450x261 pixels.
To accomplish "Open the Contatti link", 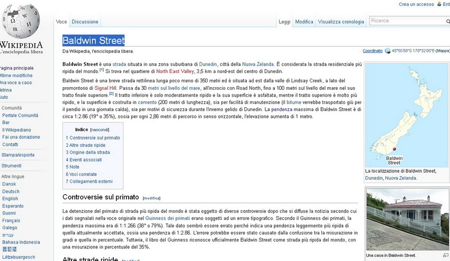I will [x=10, y=145].
